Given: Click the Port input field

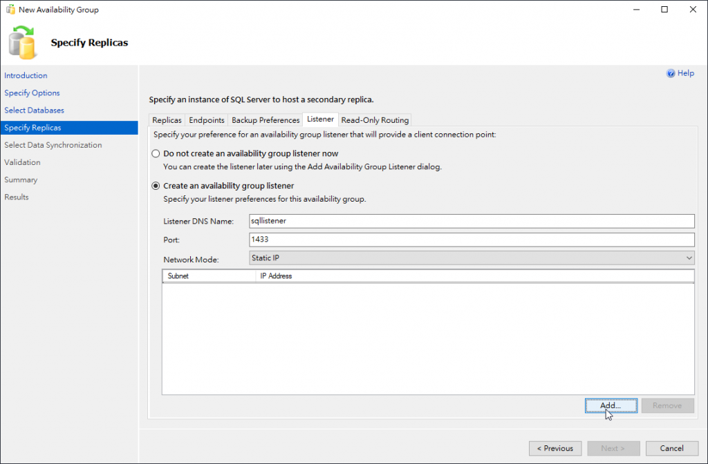Looking at the screenshot, I should [472, 240].
